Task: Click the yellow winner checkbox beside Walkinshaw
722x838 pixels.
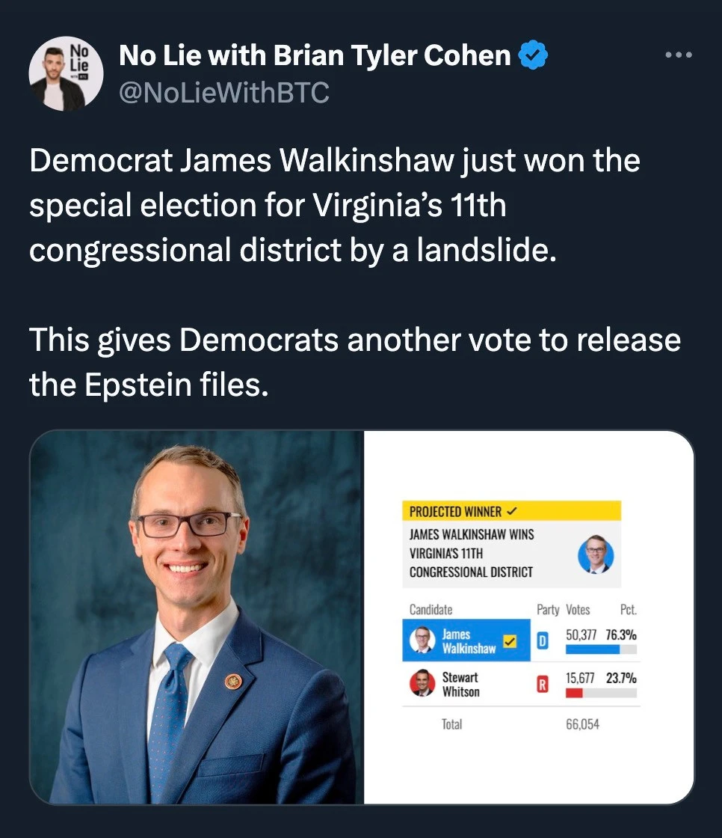Action: pyautogui.click(x=510, y=641)
